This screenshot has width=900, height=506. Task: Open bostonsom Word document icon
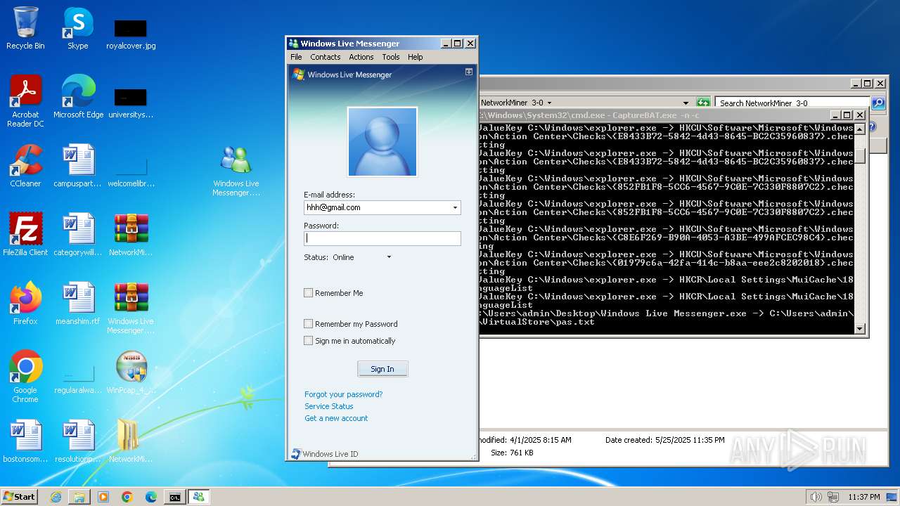pos(25,441)
